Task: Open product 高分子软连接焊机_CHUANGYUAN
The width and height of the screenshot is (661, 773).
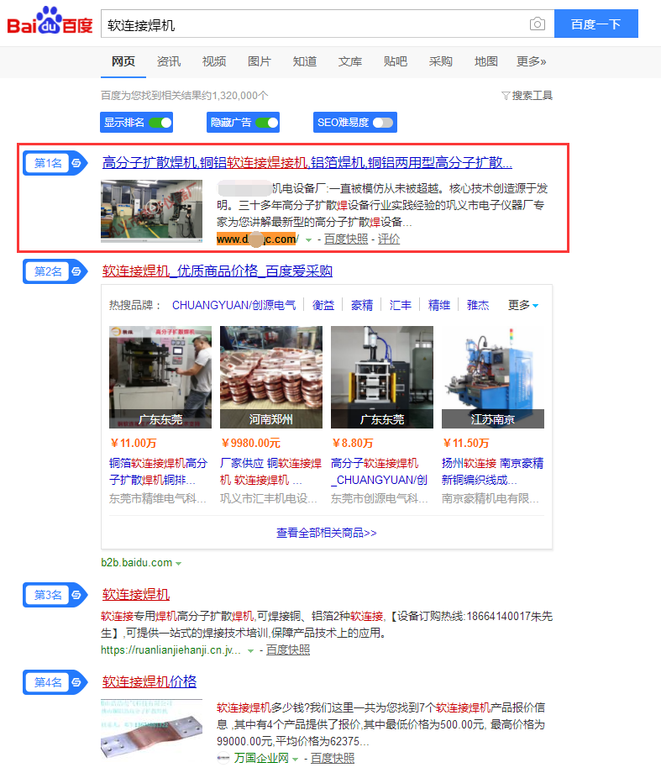Action: [x=379, y=472]
